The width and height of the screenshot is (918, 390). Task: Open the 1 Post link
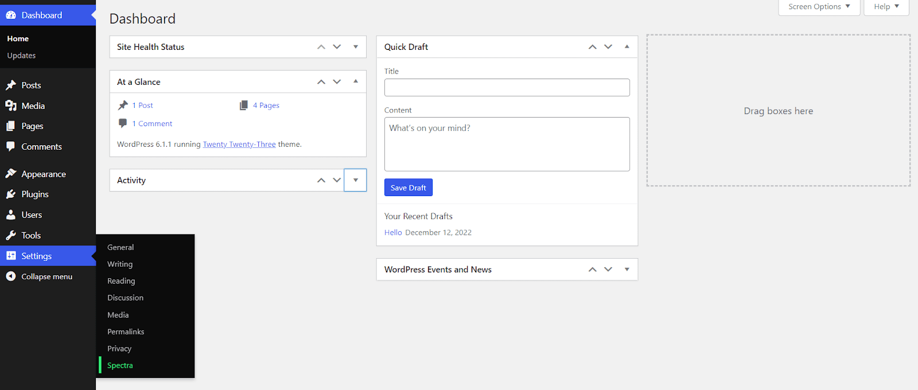click(x=142, y=106)
